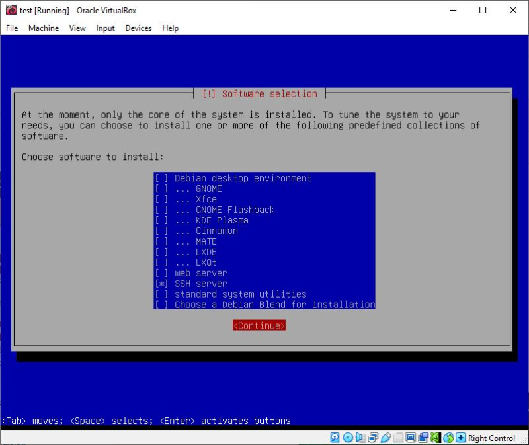Click the Right Control host key label
Screen dimensions: 529x445
click(491, 438)
